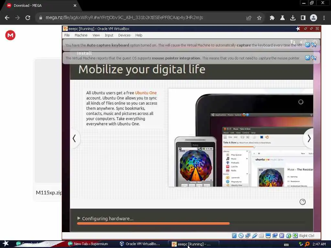Bookmark this page with the star icon
Screen dimensions: 331x248
(x=259, y=18)
